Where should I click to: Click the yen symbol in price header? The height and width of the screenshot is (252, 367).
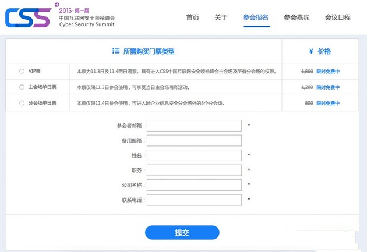[x=309, y=51]
